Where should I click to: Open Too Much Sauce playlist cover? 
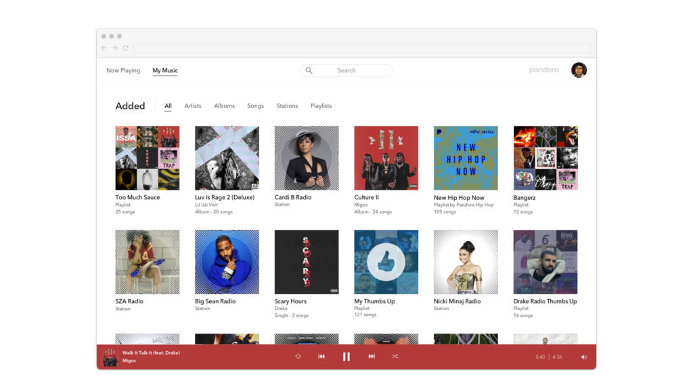coord(148,158)
